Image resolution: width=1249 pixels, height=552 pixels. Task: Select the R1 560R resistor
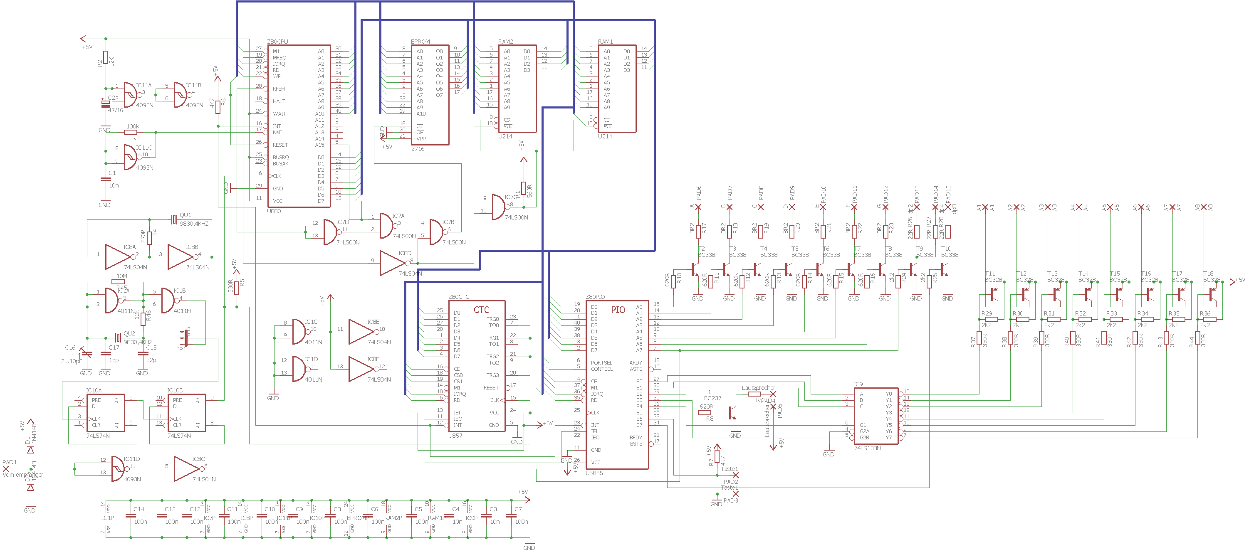tap(524, 188)
